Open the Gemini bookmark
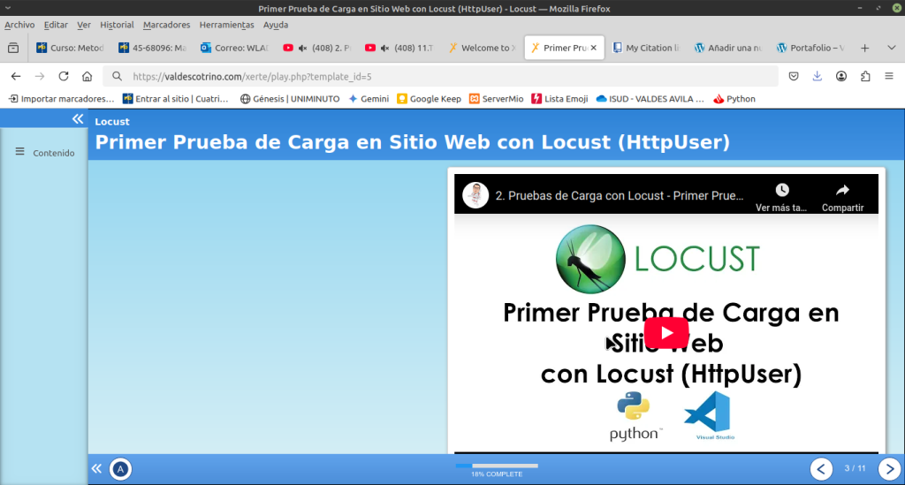905x485 pixels. (x=369, y=99)
